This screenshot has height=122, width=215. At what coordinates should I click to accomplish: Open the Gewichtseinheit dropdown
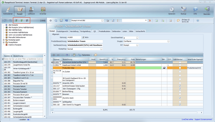(x=137, y=38)
